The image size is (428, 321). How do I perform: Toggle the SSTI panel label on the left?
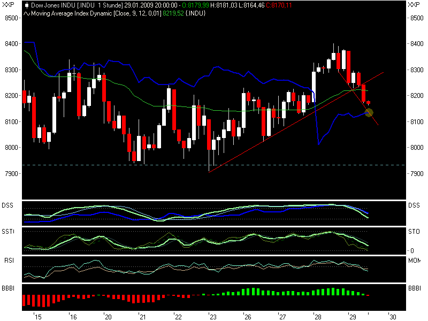9,232
